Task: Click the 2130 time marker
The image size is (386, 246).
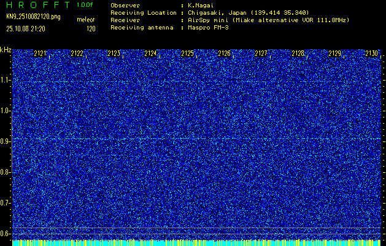Action: pos(372,54)
